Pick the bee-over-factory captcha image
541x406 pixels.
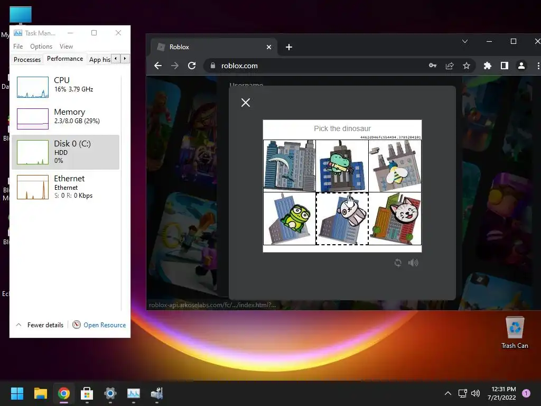point(395,165)
